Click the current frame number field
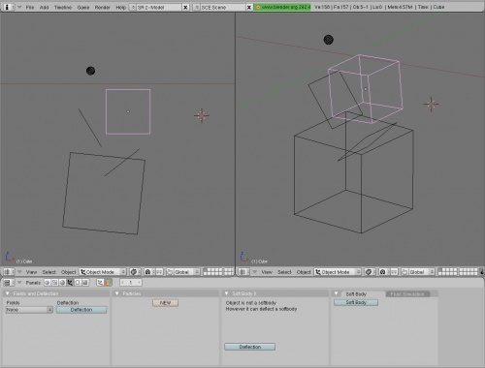This screenshot has width=485, height=368. point(131,283)
